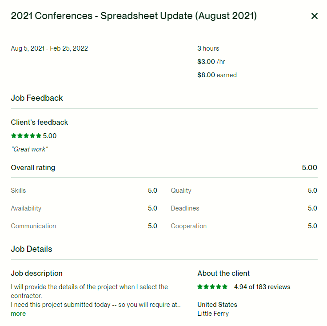Expand job description with the more link
Image resolution: width=327 pixels, height=326 pixels.
(x=18, y=314)
